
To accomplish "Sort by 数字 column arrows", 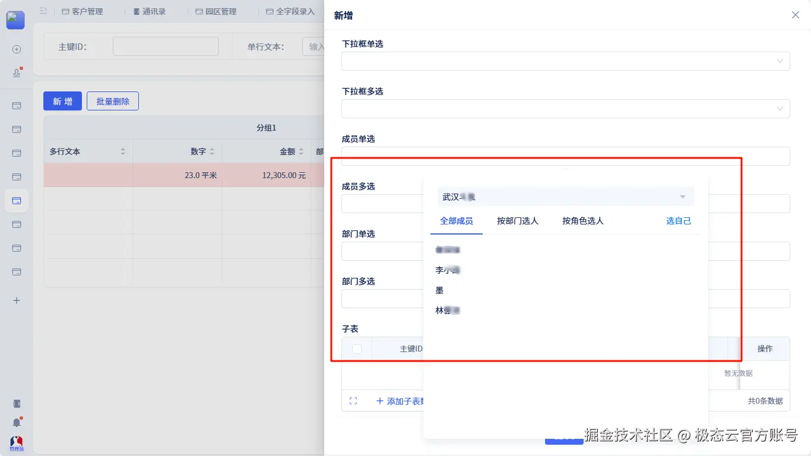I will (212, 151).
